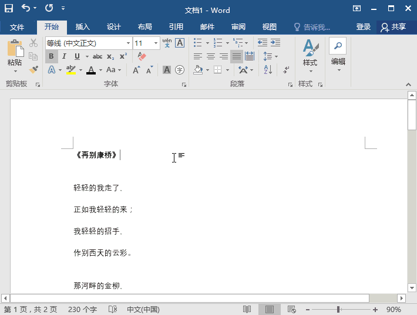The width and height of the screenshot is (417, 315).
Task: Increase paragraph indent
Action: [x=275, y=43]
